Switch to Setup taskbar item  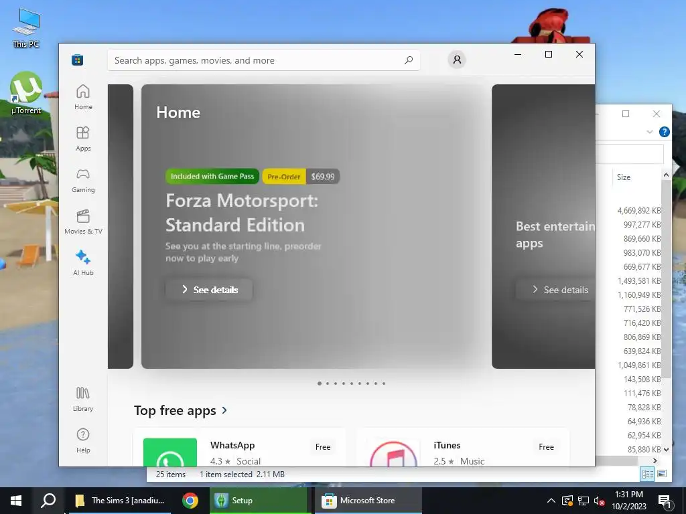click(x=258, y=501)
